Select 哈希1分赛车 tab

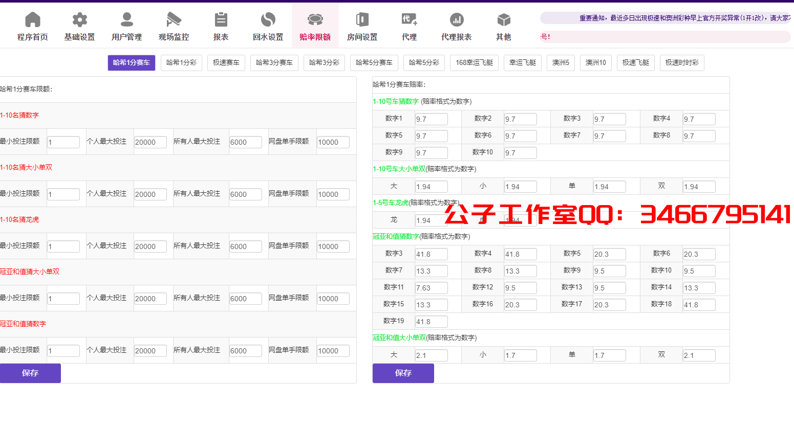click(x=132, y=62)
